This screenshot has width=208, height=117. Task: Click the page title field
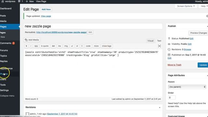(93, 26)
